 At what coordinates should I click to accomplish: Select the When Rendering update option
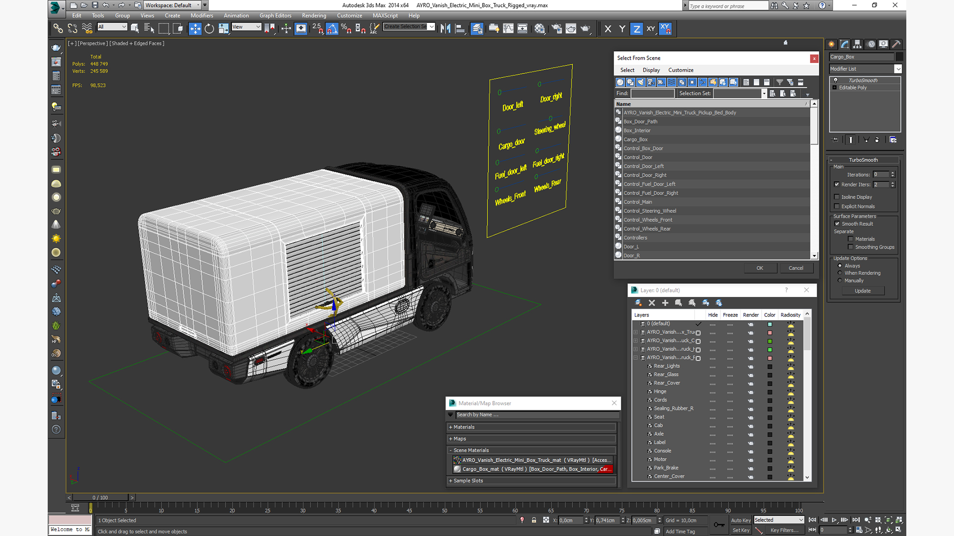[840, 273]
